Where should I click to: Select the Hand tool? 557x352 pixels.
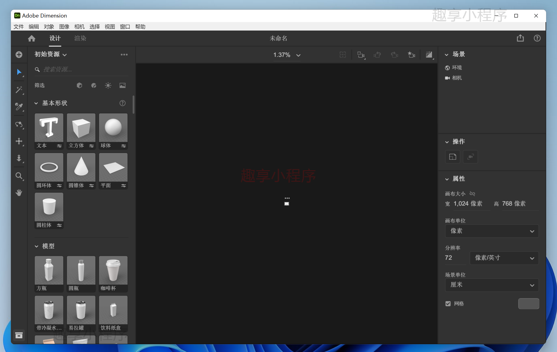click(19, 193)
